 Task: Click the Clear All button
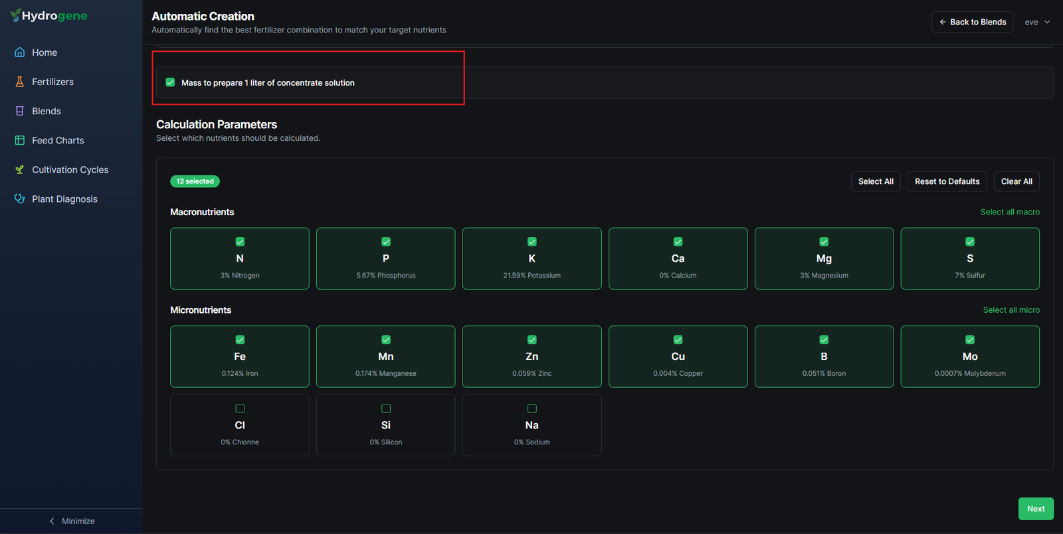[x=1016, y=181]
